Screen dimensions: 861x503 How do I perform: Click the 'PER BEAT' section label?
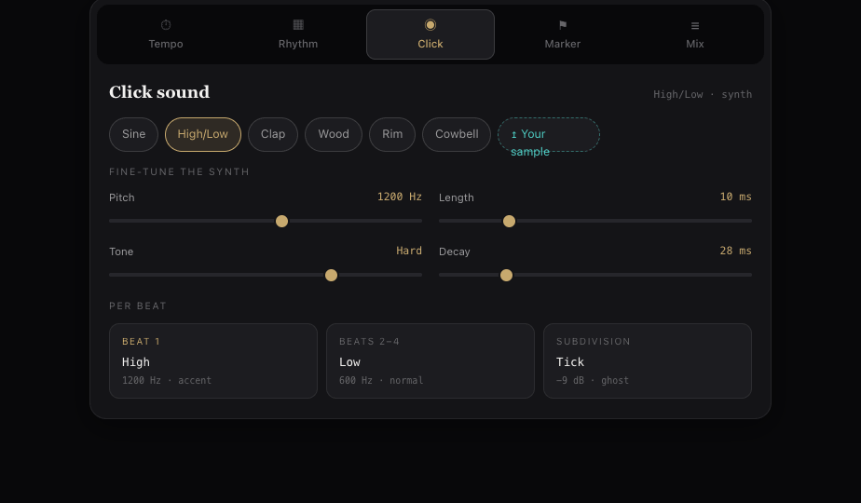coord(138,306)
